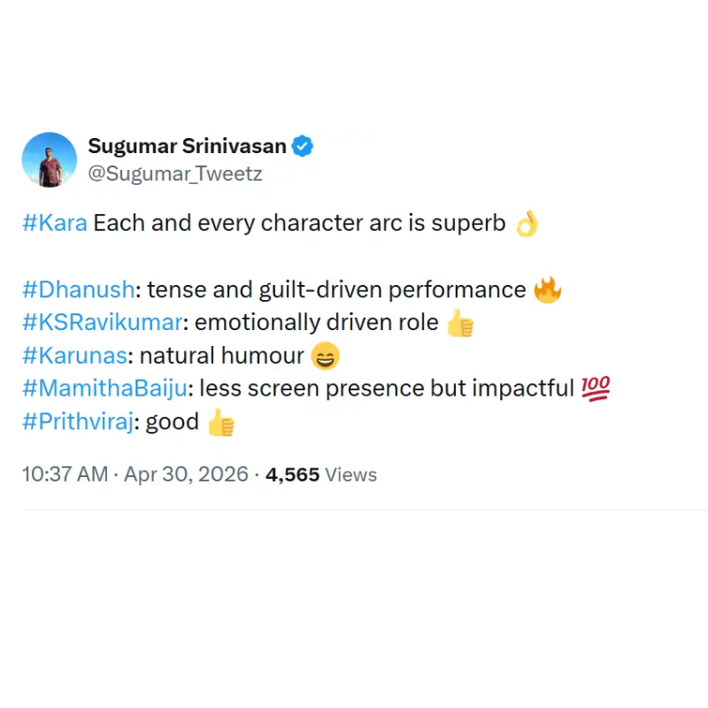Click the red 100 emoji
Image resolution: width=708 pixels, height=708 pixels.
[596, 389]
